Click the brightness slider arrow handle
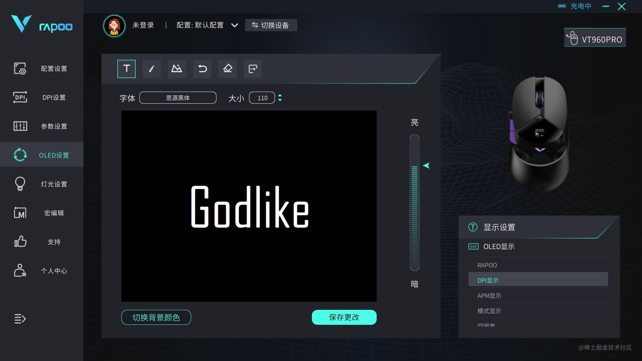The width and height of the screenshot is (642, 361). click(426, 165)
